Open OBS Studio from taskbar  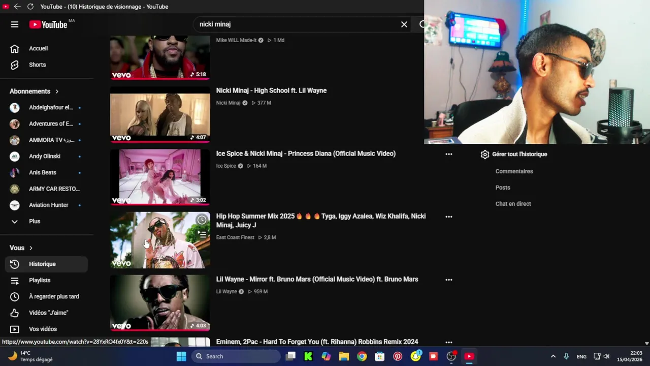(451, 356)
